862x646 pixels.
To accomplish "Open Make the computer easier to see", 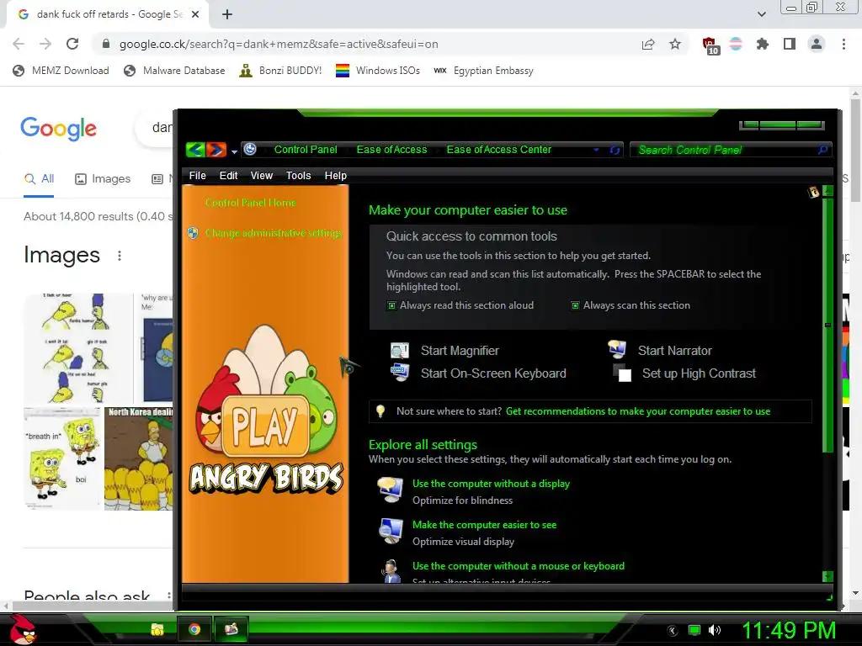I will click(x=484, y=525).
